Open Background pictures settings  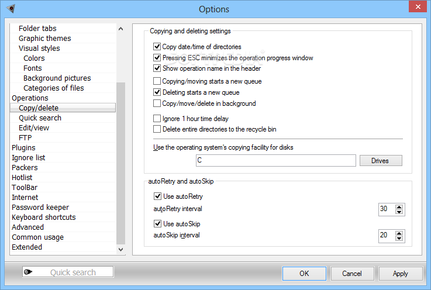point(57,78)
